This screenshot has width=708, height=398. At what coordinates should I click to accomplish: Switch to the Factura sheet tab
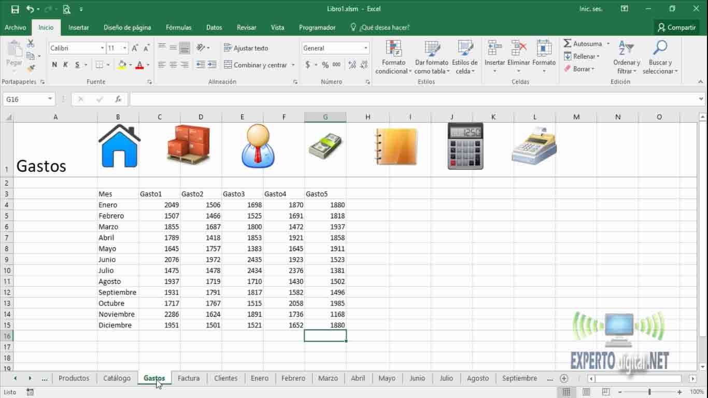pyautogui.click(x=189, y=378)
